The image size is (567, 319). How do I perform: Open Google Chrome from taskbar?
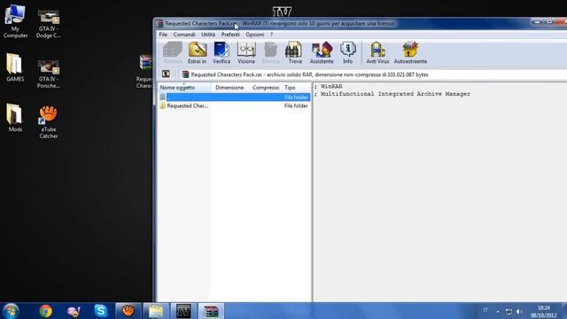(45, 311)
